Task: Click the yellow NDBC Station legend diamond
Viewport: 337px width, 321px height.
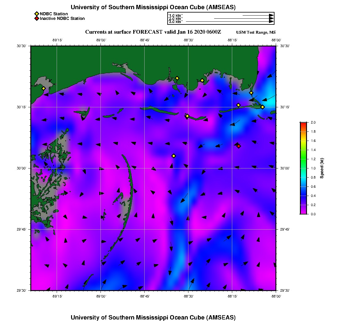Action: (36, 14)
